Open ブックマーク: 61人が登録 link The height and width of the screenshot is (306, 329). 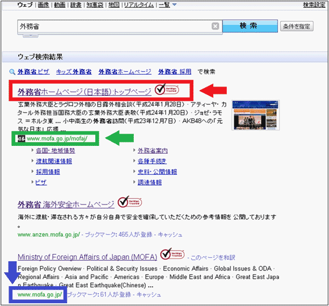99,295
